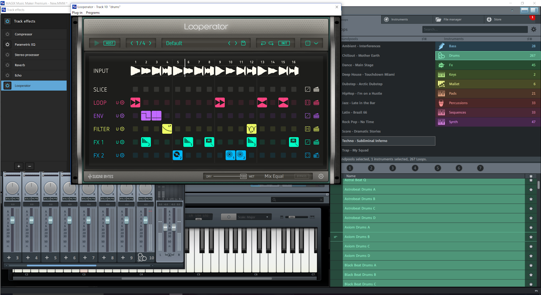Toggle the Stereo processor power button
541x295 pixels.
[x=7, y=55]
